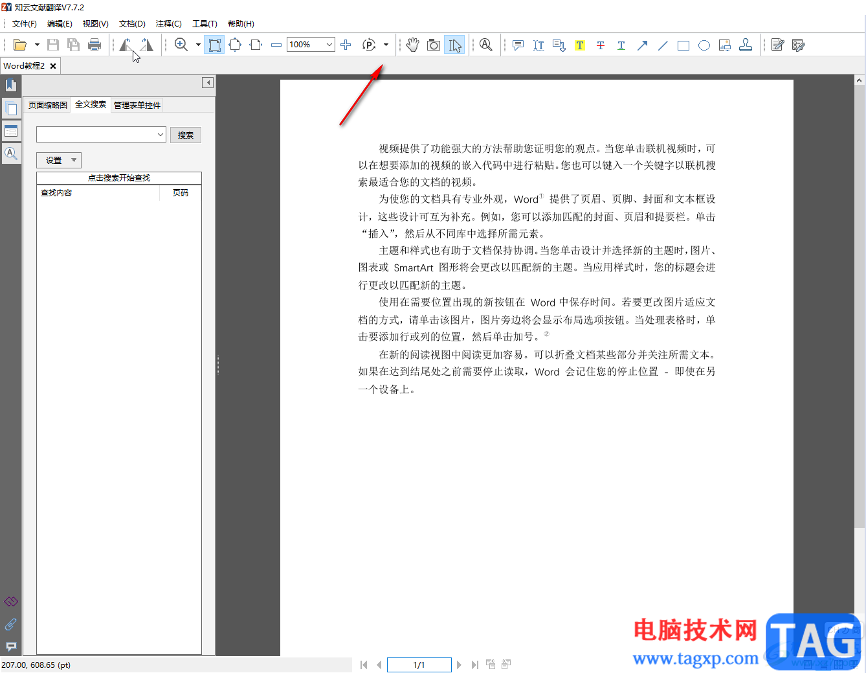Click the find text magnifier icon in toolbar
Screen dimensions: 866x673
[x=486, y=45]
